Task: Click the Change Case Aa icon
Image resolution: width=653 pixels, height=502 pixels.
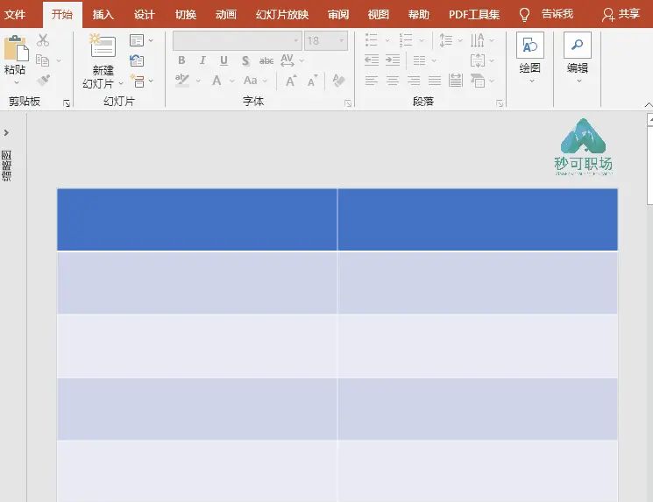Action: (x=251, y=81)
